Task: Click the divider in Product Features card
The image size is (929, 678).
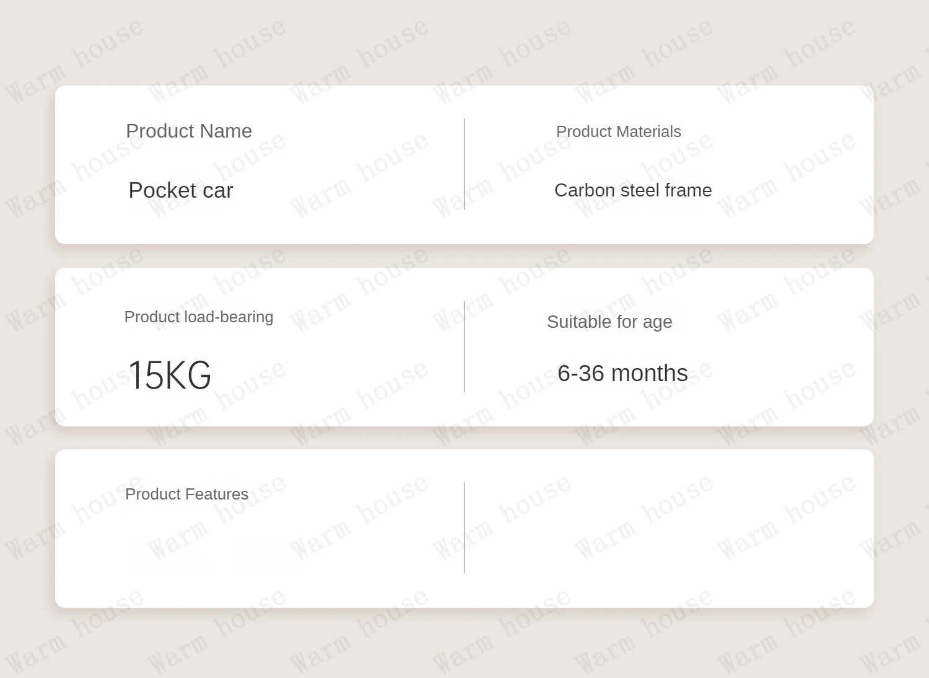Action: coord(464,527)
